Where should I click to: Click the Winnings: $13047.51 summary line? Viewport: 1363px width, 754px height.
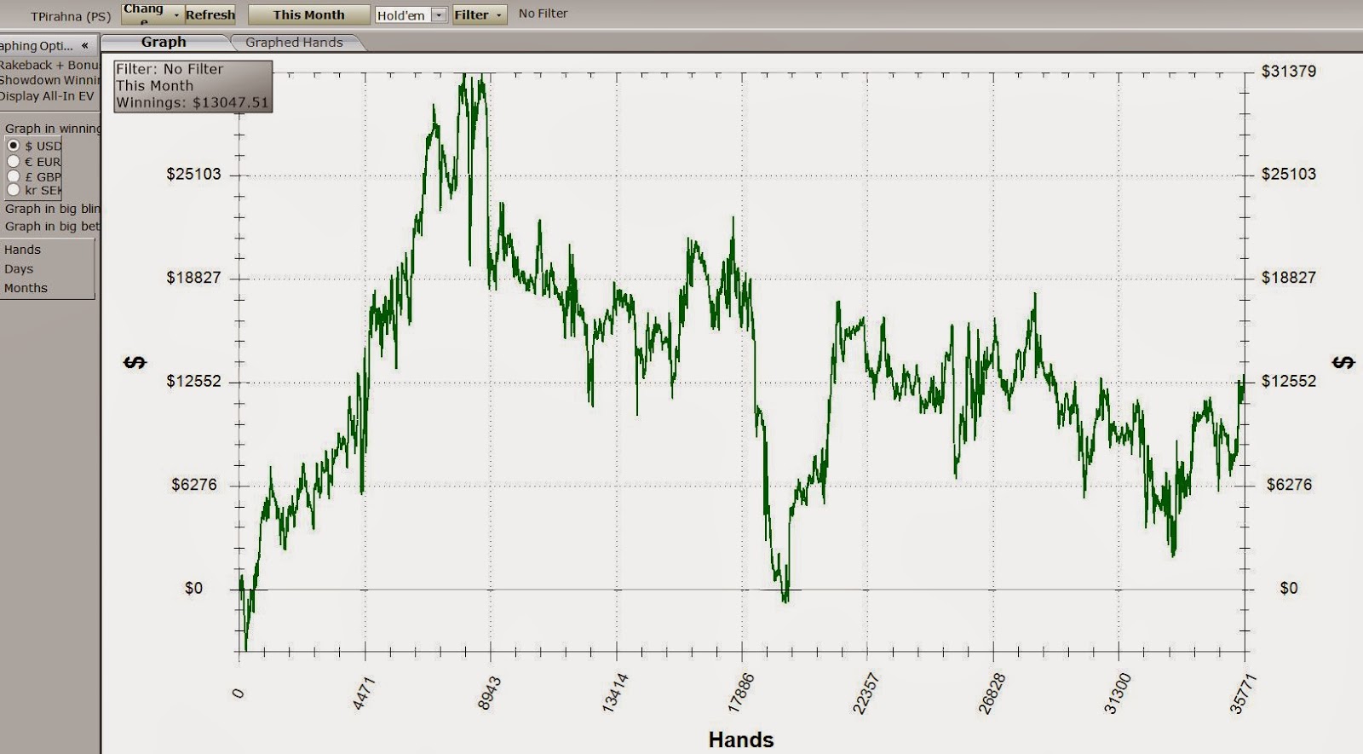point(193,103)
